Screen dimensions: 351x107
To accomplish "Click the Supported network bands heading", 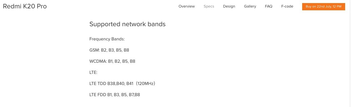I will point(128,24).
